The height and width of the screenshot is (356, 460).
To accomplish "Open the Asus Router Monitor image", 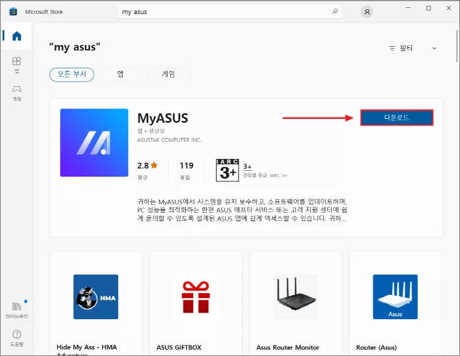I will click(296, 297).
